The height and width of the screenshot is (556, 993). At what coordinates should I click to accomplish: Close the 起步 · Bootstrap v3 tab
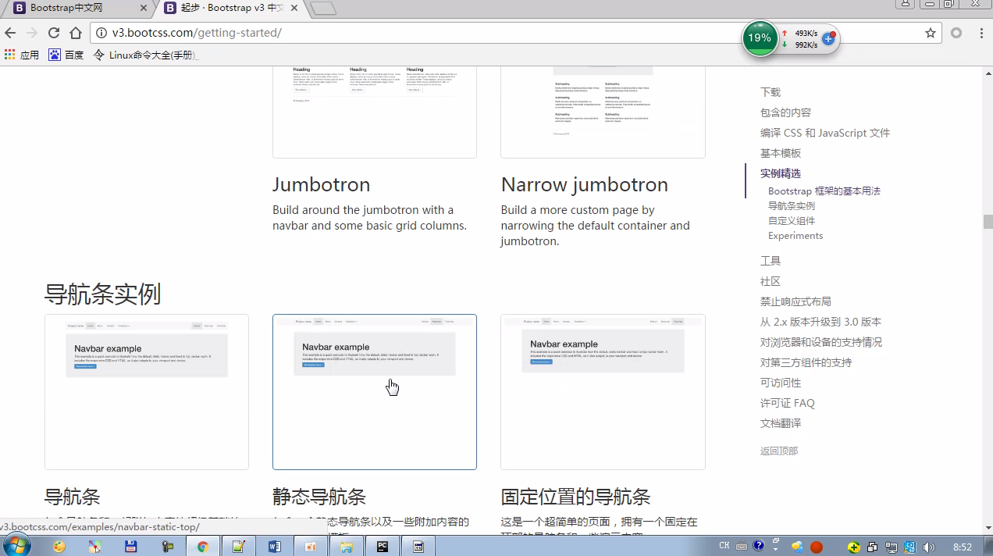click(294, 8)
